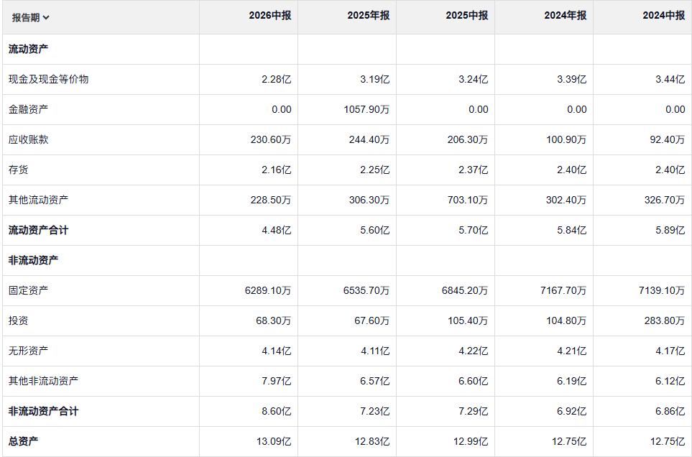
Task: Click the 存货 row label
Action: [x=19, y=170]
